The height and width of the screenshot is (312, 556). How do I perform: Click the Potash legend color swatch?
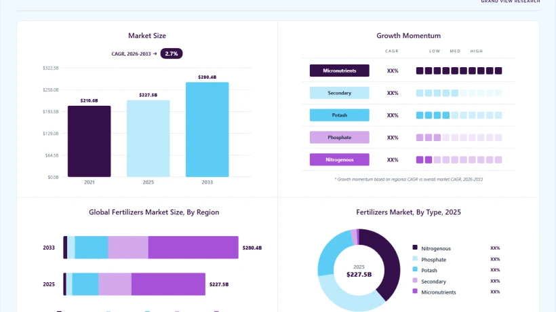coord(415,269)
